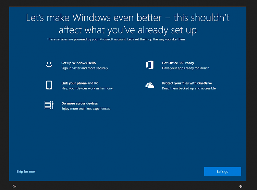Click the phone icon for Link your phone

tap(49, 85)
